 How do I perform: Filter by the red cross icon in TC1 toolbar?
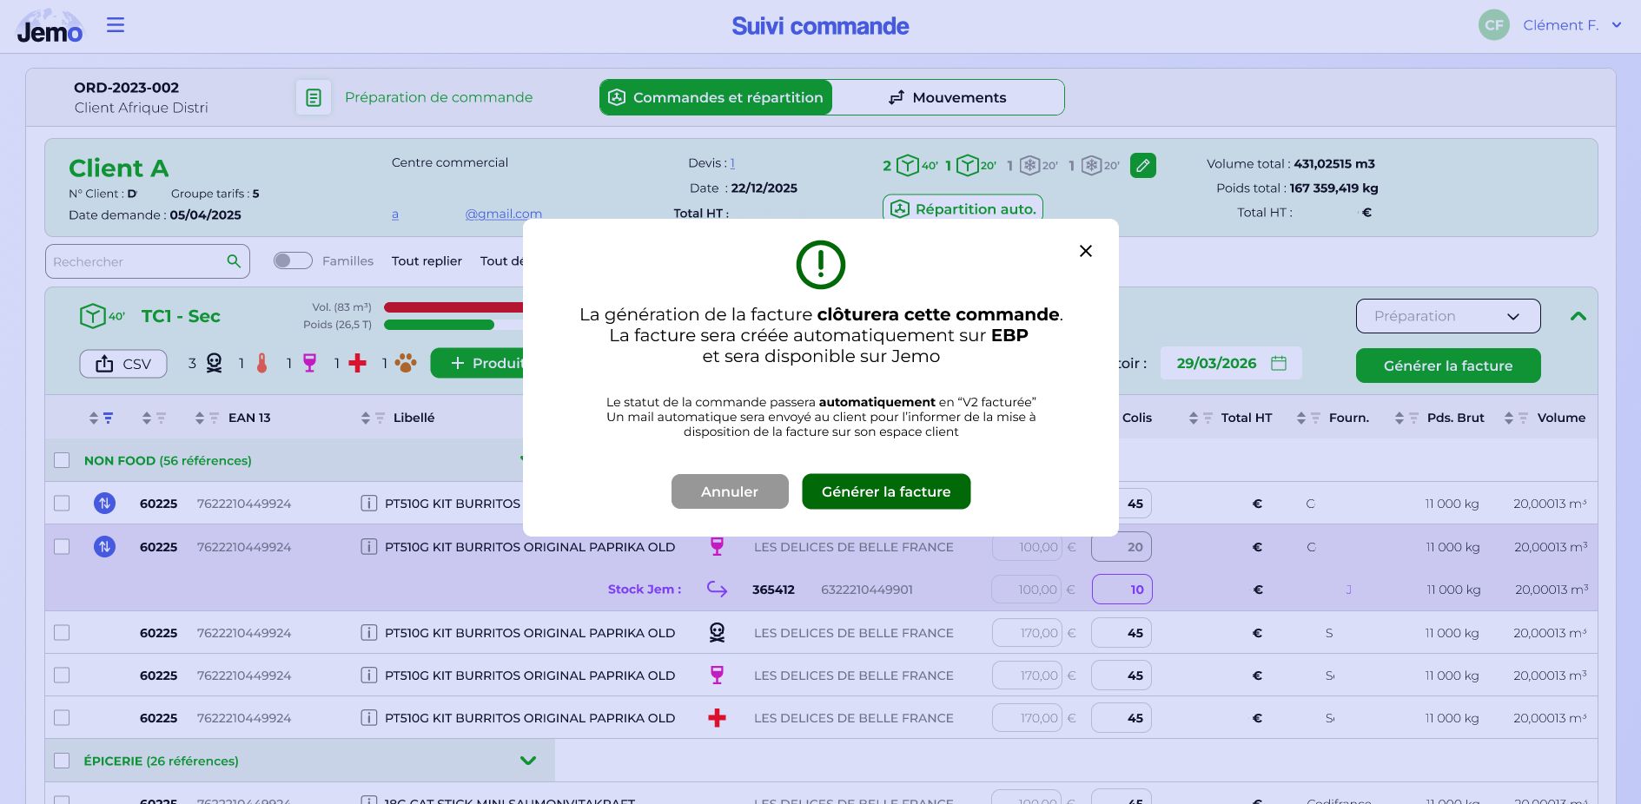pos(357,363)
